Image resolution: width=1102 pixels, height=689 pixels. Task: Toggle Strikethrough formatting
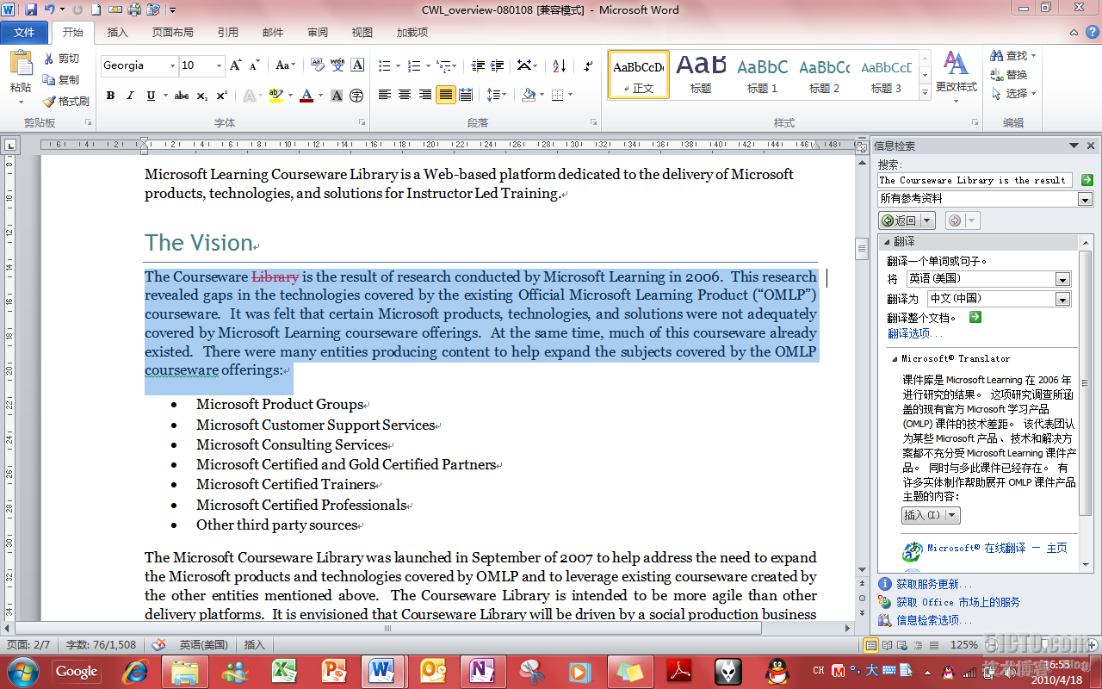(182, 95)
